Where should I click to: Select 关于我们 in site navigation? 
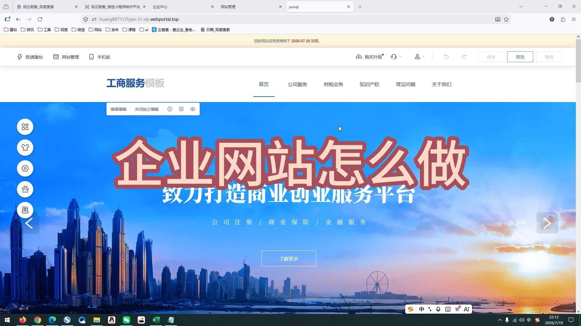(x=441, y=84)
